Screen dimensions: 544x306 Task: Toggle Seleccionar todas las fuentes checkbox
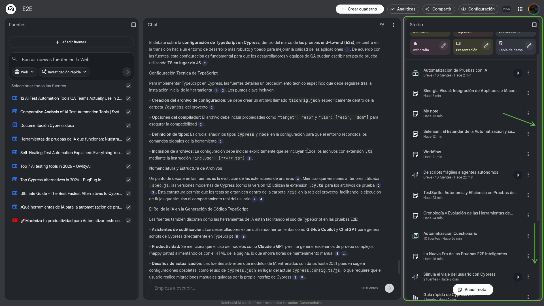(128, 86)
